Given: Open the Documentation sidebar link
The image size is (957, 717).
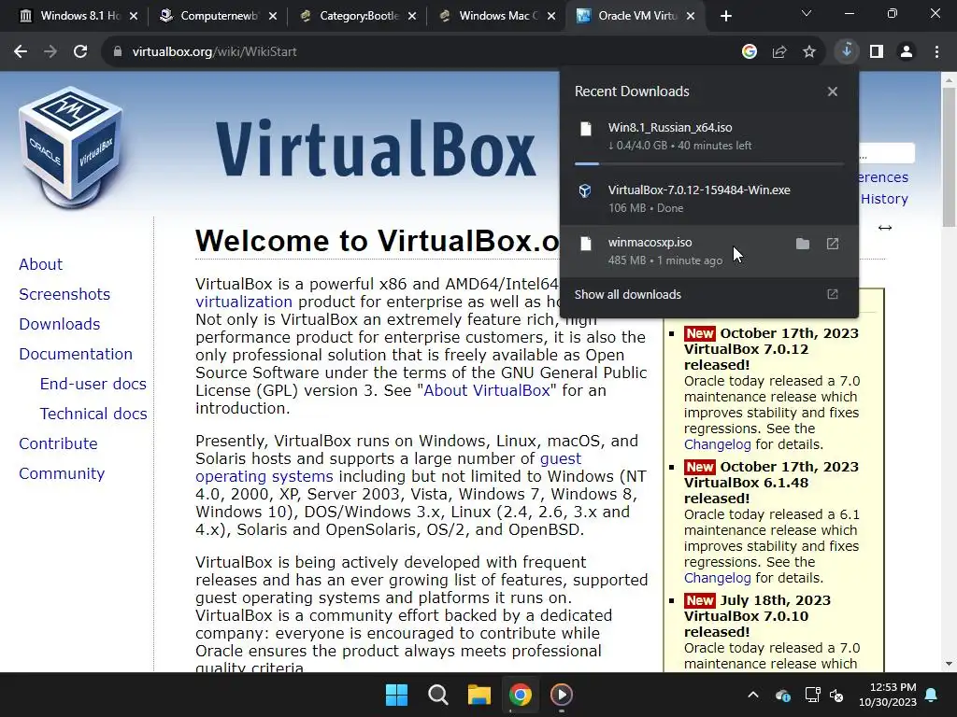Looking at the screenshot, I should 76,354.
